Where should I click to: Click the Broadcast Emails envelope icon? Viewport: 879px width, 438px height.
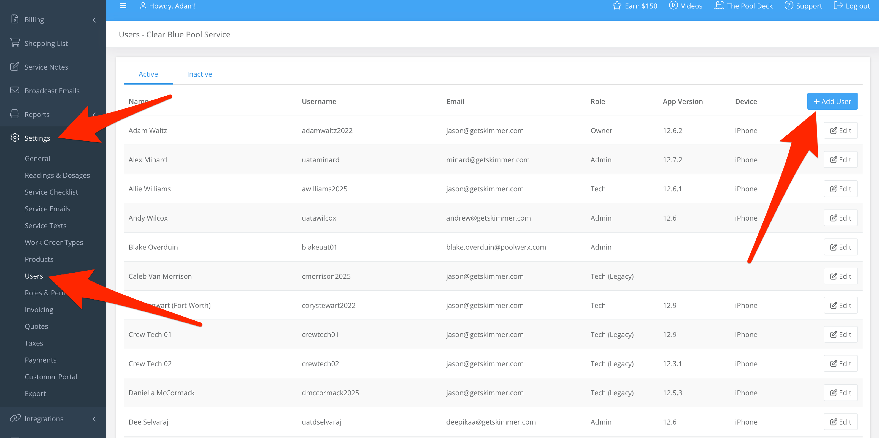pyautogui.click(x=15, y=90)
